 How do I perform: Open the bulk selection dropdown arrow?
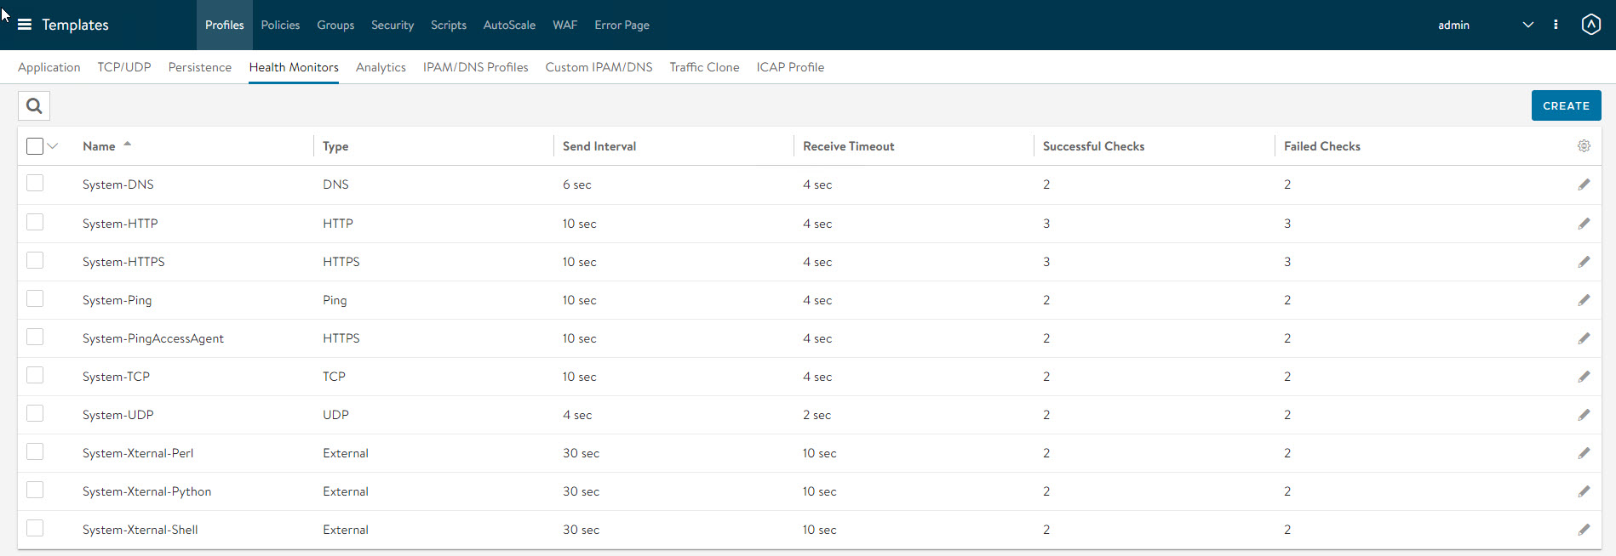(x=53, y=146)
